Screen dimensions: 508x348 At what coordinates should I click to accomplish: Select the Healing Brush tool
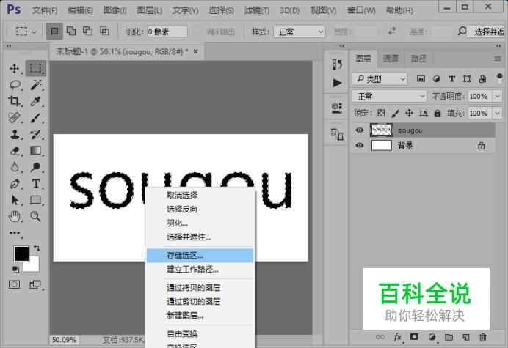tap(14, 118)
